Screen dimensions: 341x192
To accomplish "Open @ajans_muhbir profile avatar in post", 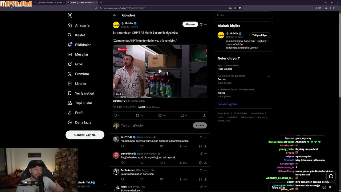I will pos(116,25).
